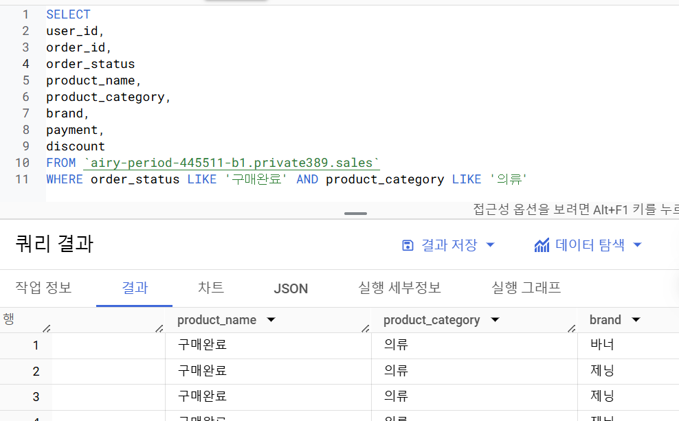Click the FROM keyword on line 10

click(60, 163)
